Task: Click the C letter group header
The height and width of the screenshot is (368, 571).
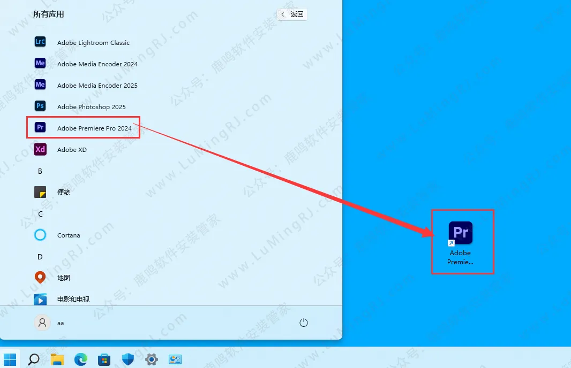Action: tap(40, 214)
